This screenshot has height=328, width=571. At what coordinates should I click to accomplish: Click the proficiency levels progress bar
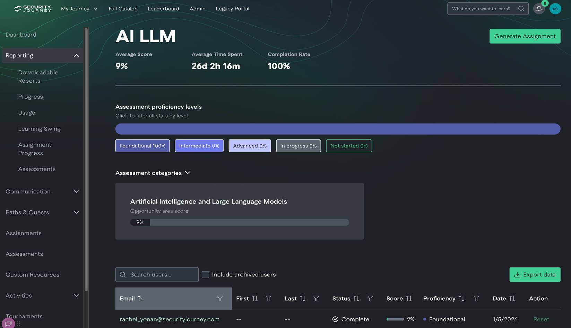338,129
